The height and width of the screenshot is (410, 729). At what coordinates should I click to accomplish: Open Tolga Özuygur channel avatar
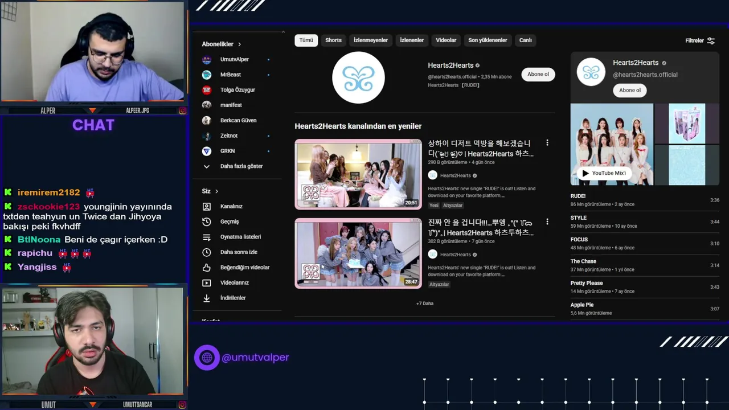click(x=207, y=90)
